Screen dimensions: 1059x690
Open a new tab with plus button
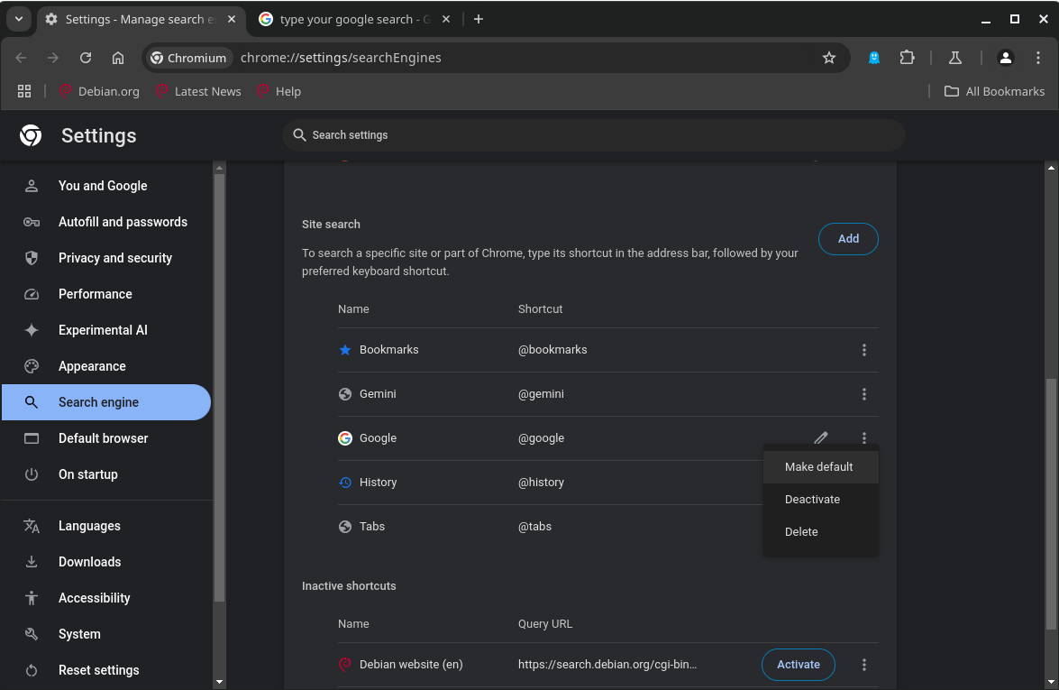[x=479, y=20]
